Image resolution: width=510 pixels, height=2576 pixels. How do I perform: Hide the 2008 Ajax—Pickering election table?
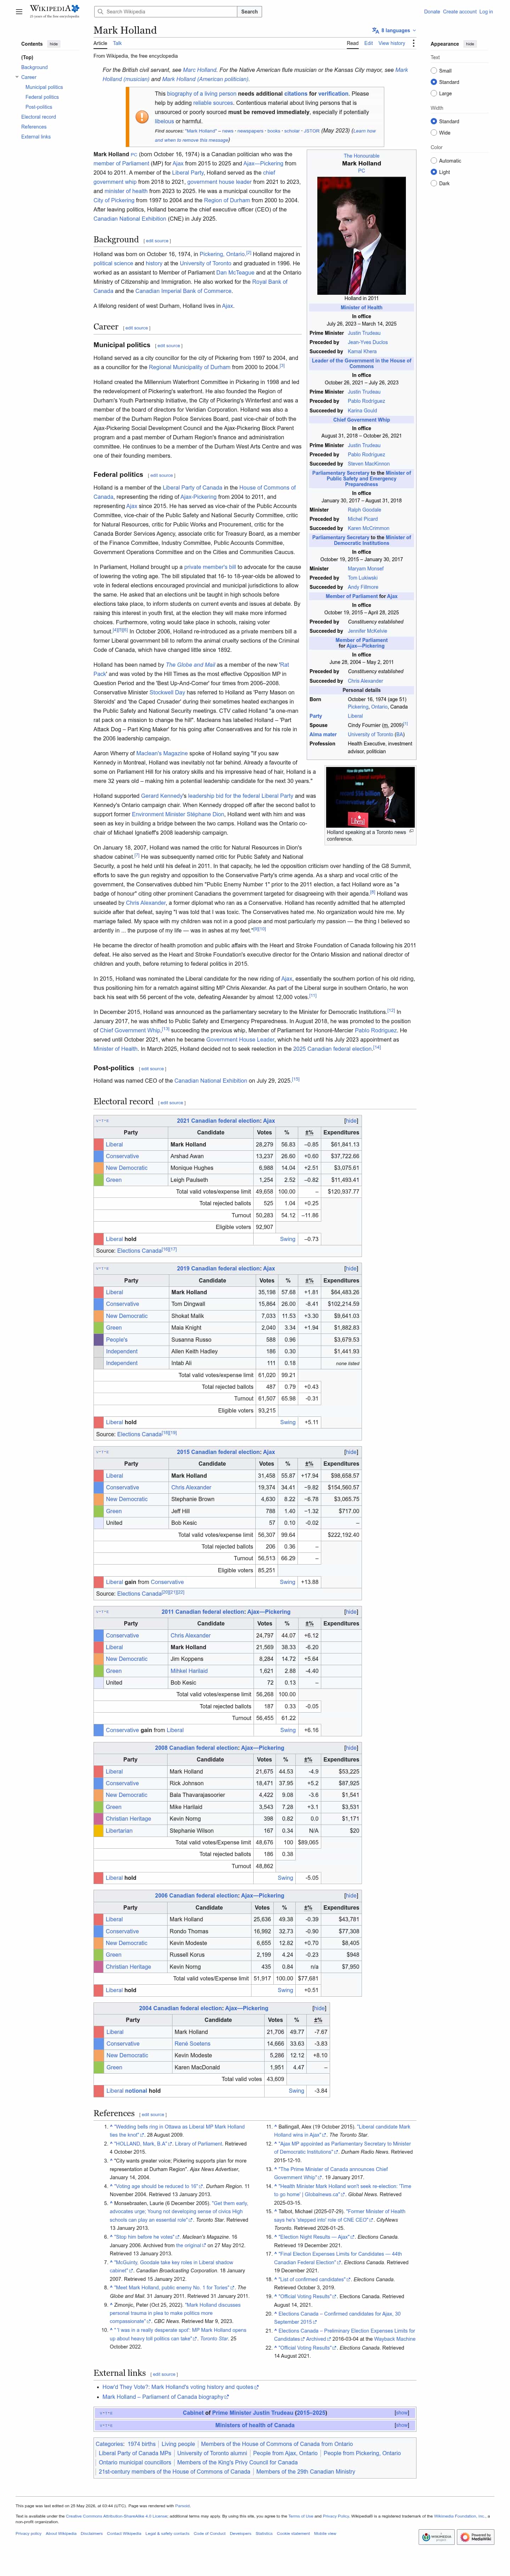(x=351, y=1748)
